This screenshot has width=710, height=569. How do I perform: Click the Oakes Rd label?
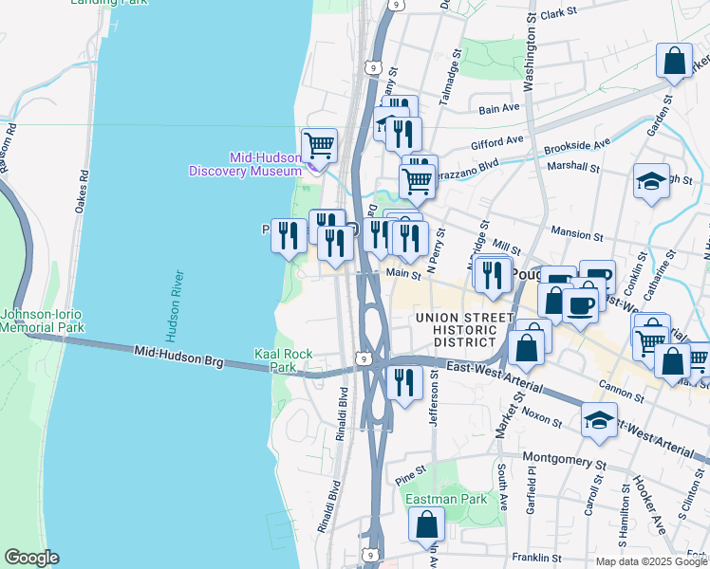pos(82,192)
